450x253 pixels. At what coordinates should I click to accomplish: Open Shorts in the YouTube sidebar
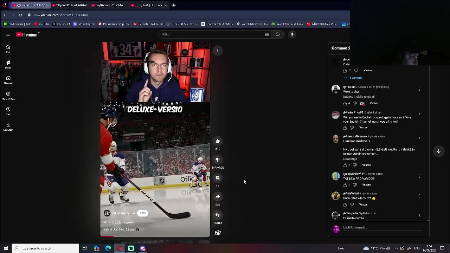coord(8,64)
